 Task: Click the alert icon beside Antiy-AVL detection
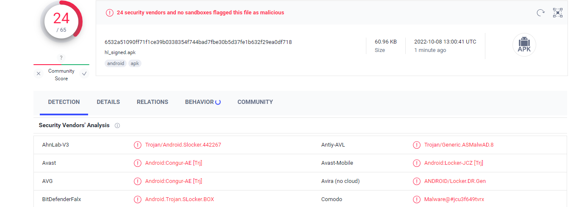417,145
